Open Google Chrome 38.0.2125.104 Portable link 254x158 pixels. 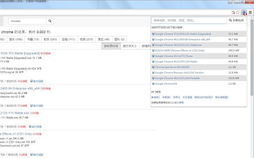[x=177, y=78]
